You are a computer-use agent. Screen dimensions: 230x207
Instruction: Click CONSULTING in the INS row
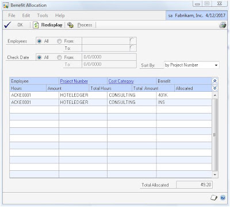point(132,102)
